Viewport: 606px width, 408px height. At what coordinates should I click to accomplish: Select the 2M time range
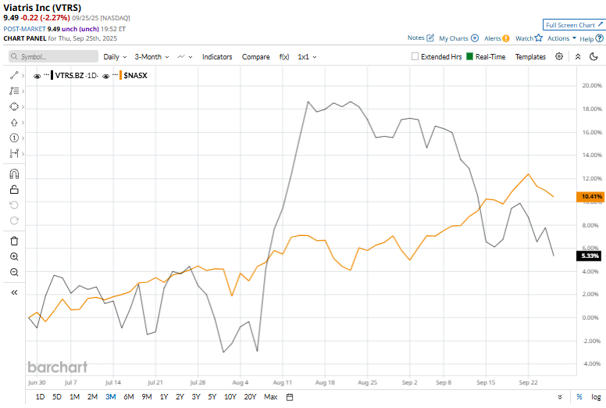click(x=92, y=397)
